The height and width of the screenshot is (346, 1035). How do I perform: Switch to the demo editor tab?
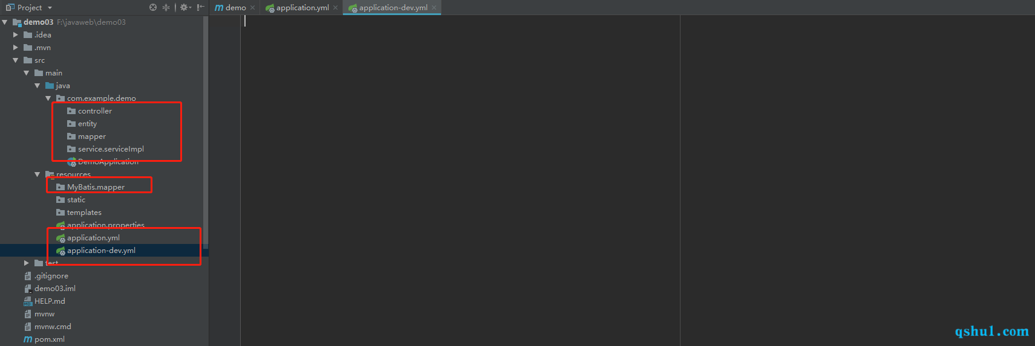tap(235, 7)
